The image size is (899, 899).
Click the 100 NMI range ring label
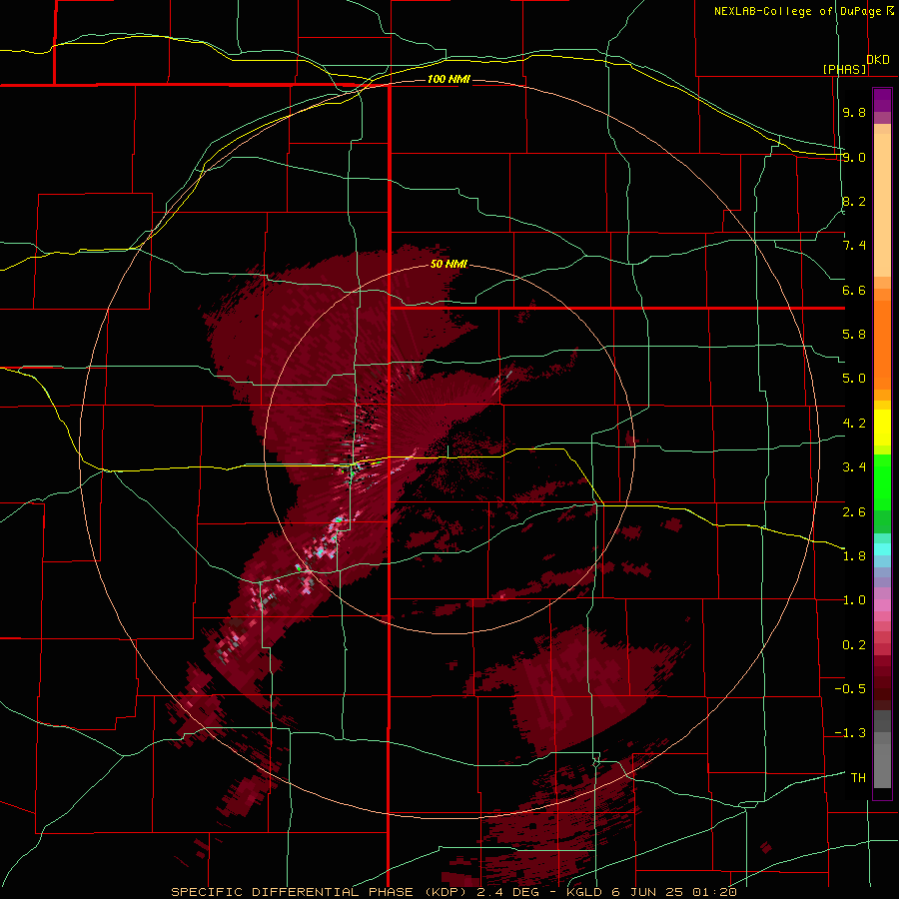point(448,79)
